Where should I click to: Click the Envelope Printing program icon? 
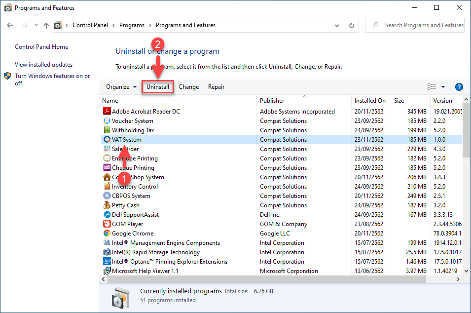(x=107, y=158)
